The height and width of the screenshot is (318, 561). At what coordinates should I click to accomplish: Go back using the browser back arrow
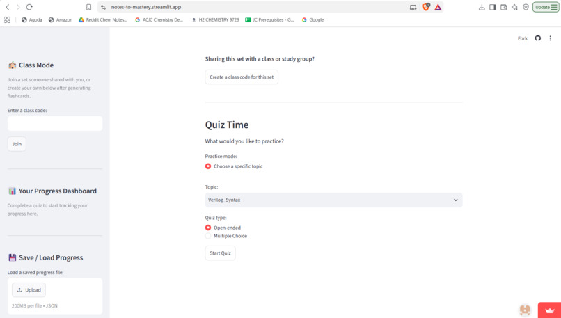pyautogui.click(x=8, y=7)
